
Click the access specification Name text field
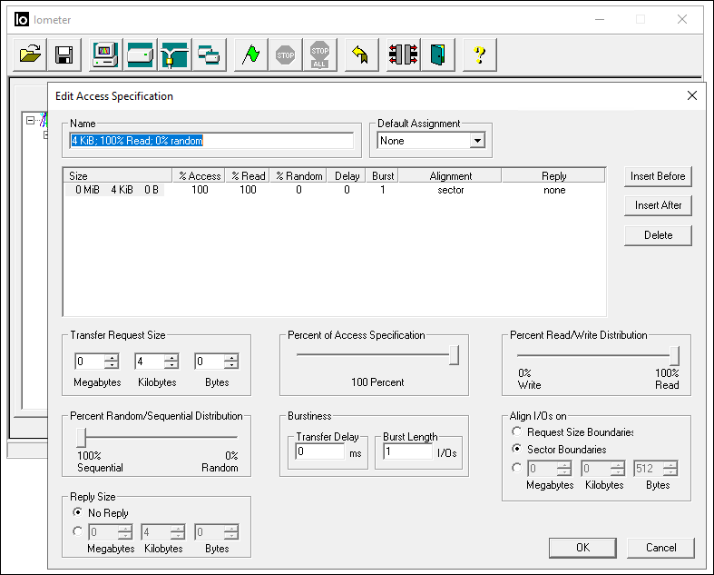coord(211,141)
